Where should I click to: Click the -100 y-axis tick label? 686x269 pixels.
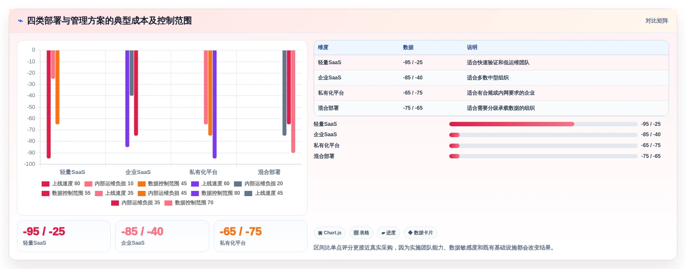30,164
